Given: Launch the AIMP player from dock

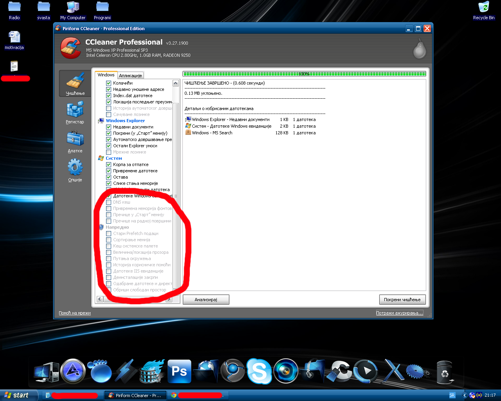Looking at the screenshot, I should pyautogui.click(x=73, y=371).
